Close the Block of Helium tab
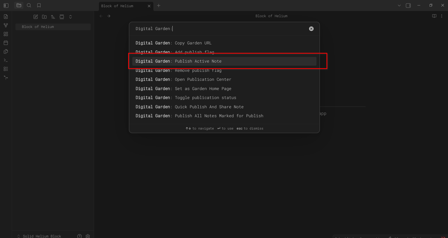The width and height of the screenshot is (448, 238). point(149,6)
